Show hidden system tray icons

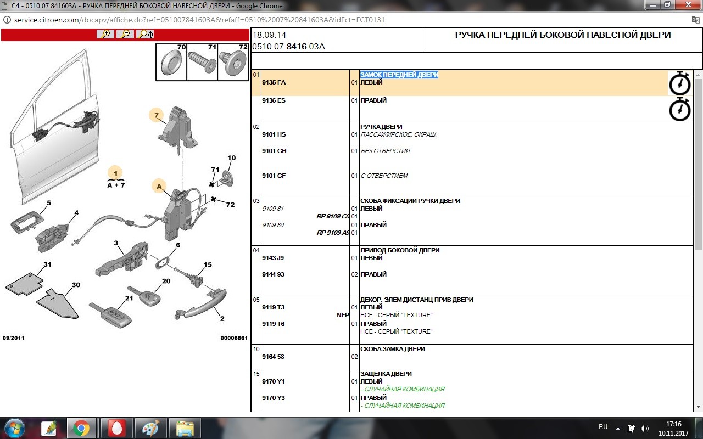point(618,427)
